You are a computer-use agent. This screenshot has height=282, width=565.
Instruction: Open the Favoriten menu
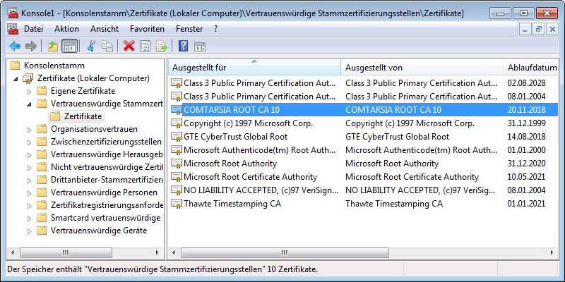pyautogui.click(x=147, y=29)
